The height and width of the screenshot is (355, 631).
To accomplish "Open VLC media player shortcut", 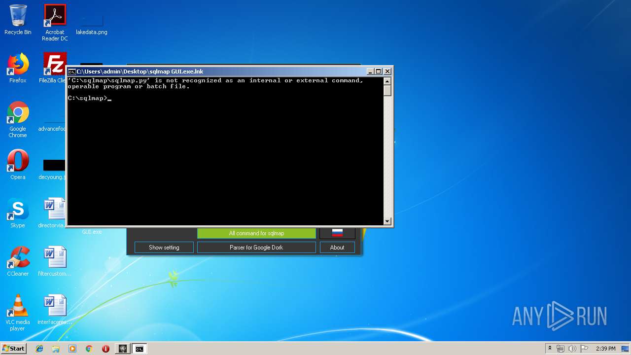I will (x=18, y=313).
